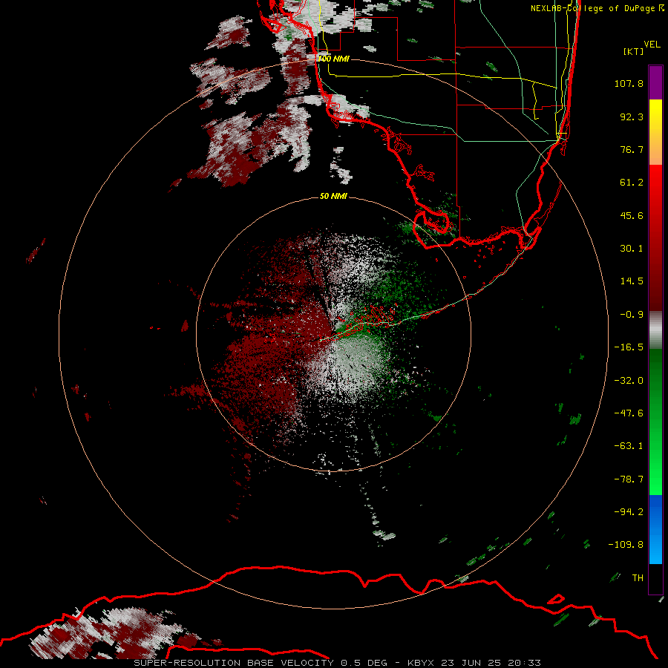Viewport: 668px width, 668px height.
Task: Click the -63.1 velocity scale value
Action: point(629,446)
